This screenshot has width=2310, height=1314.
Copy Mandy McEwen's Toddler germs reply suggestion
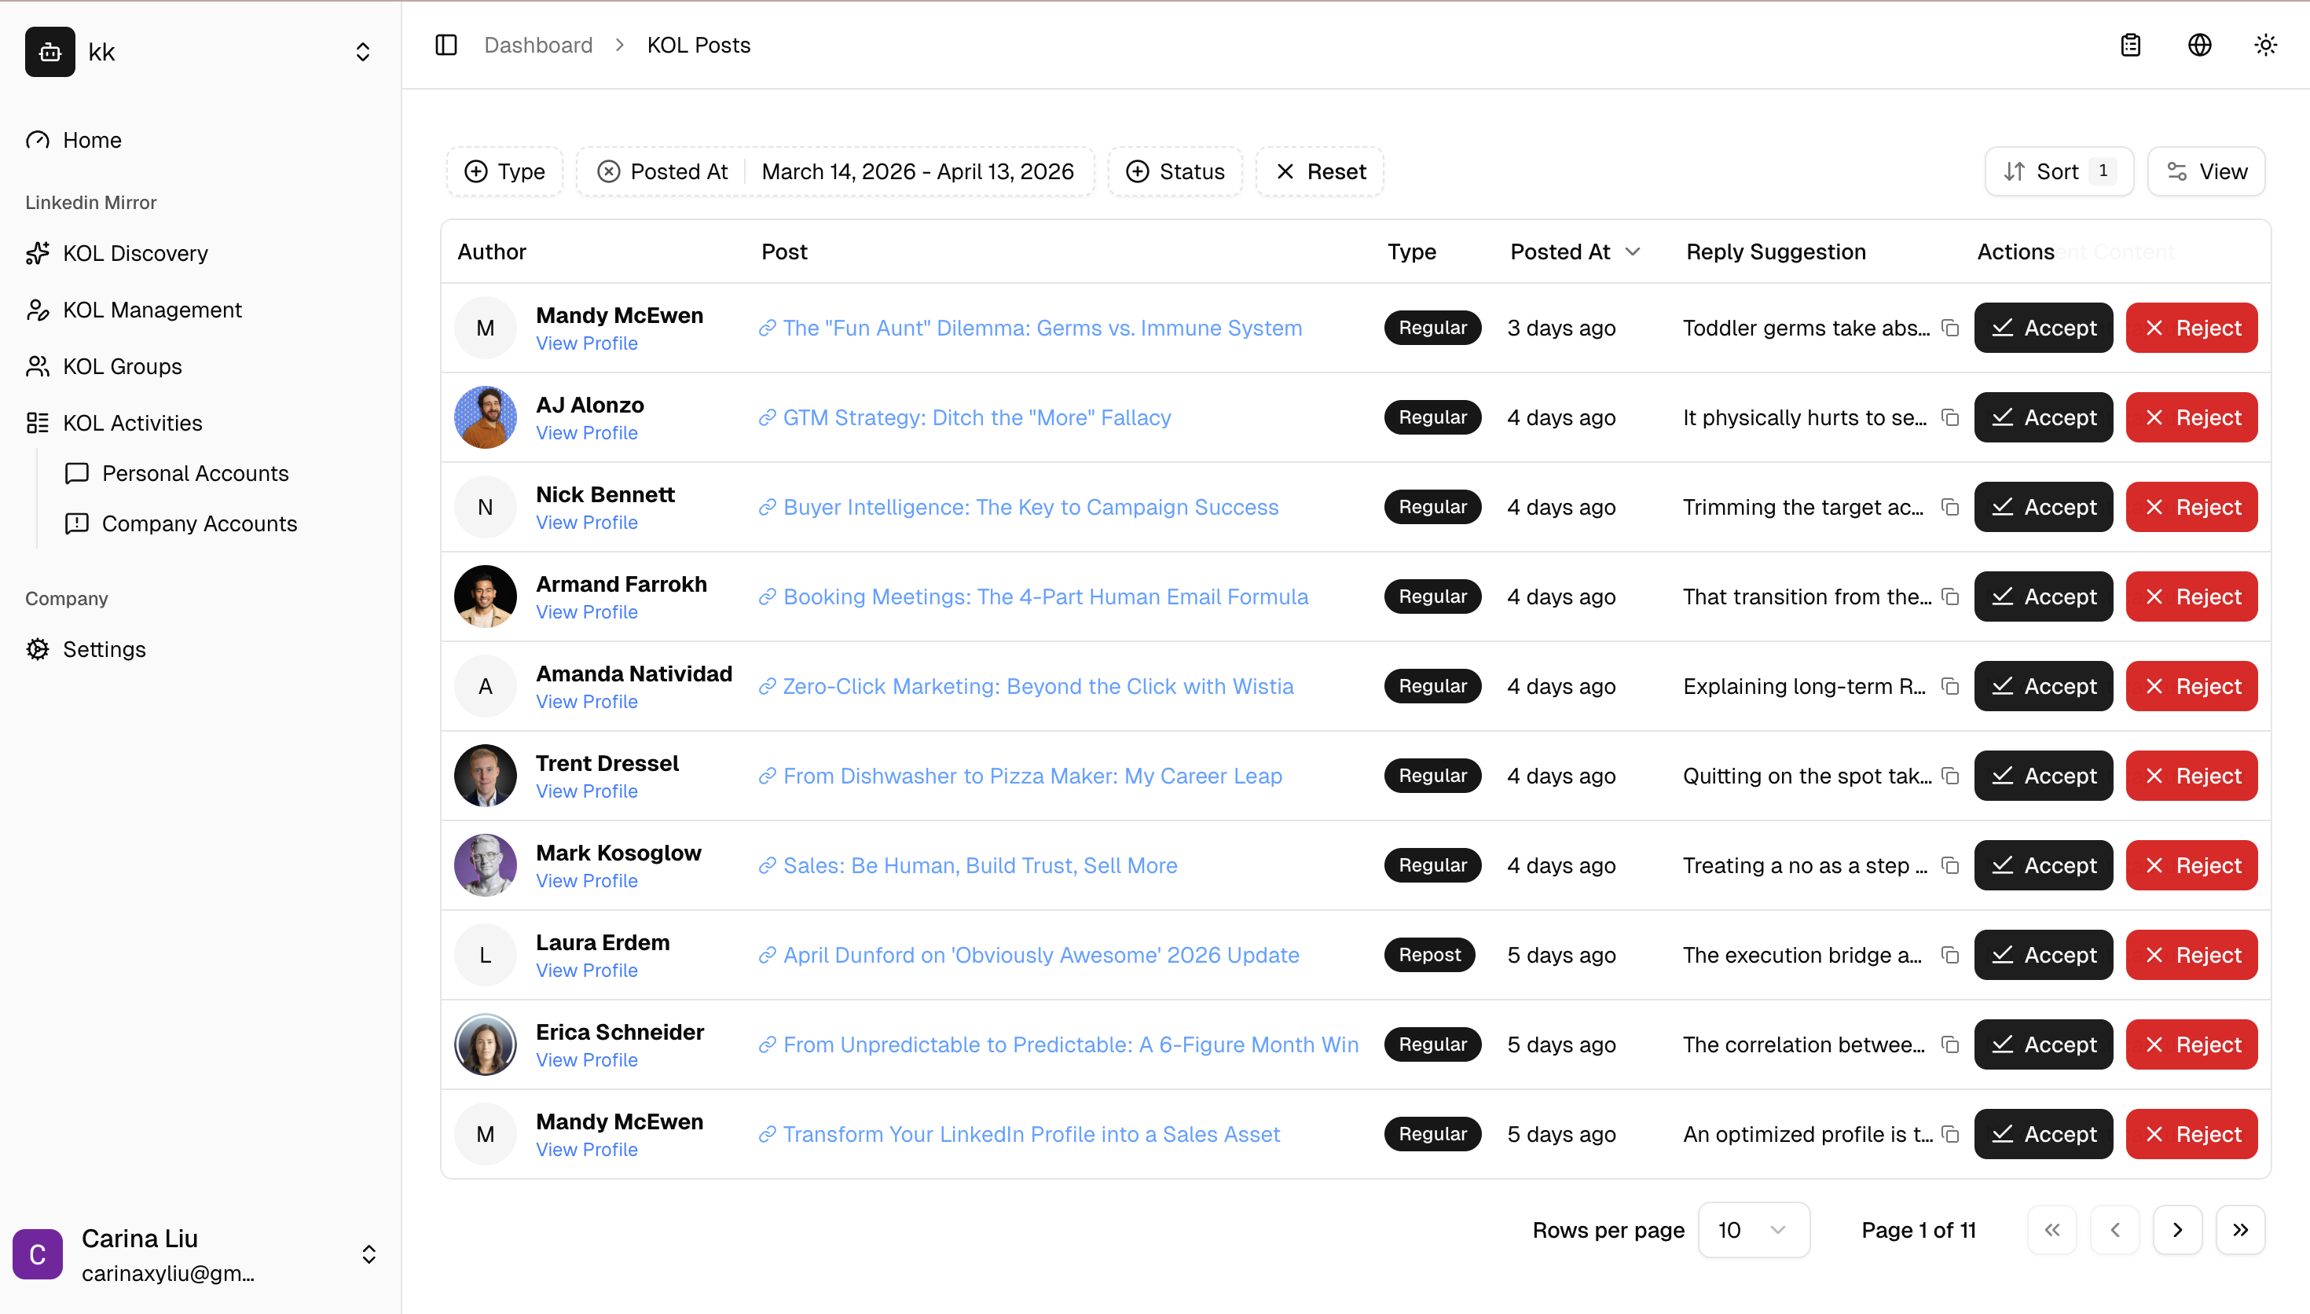(x=1950, y=328)
